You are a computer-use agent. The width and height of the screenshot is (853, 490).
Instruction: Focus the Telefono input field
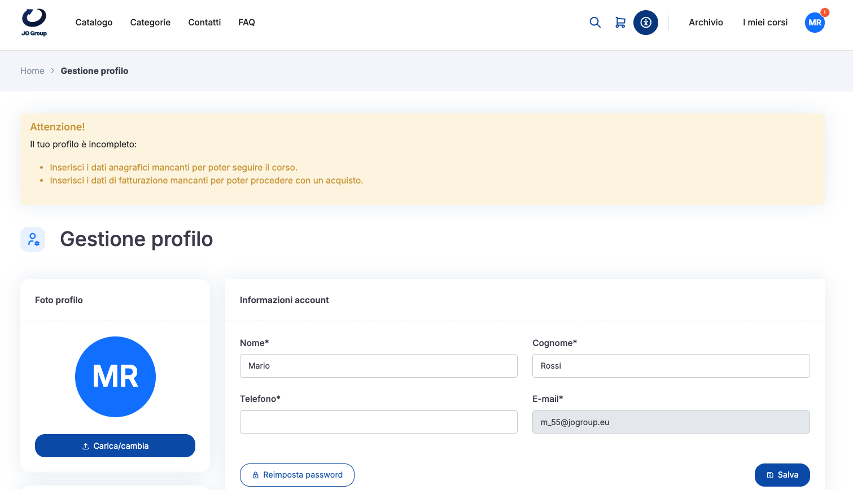(379, 422)
